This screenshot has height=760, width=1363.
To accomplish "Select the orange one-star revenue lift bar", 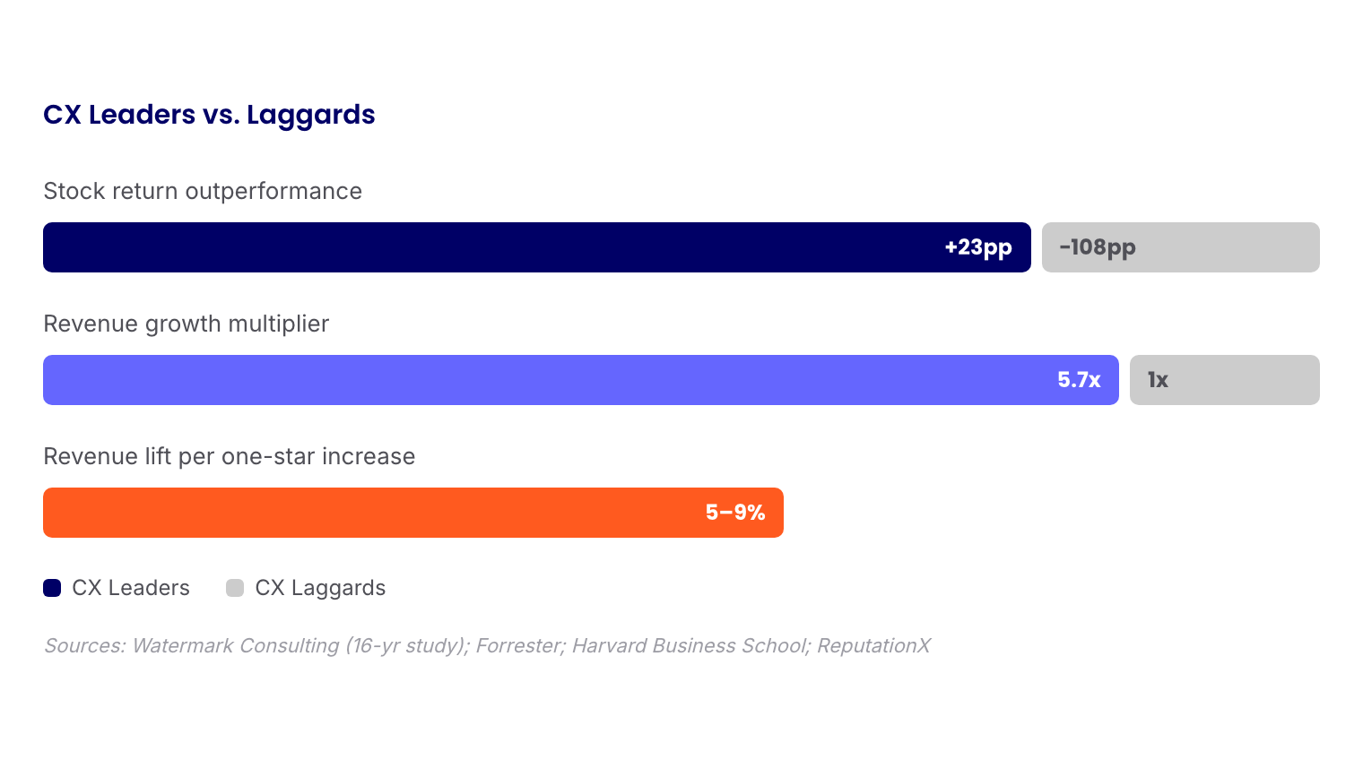I will point(359,513).
